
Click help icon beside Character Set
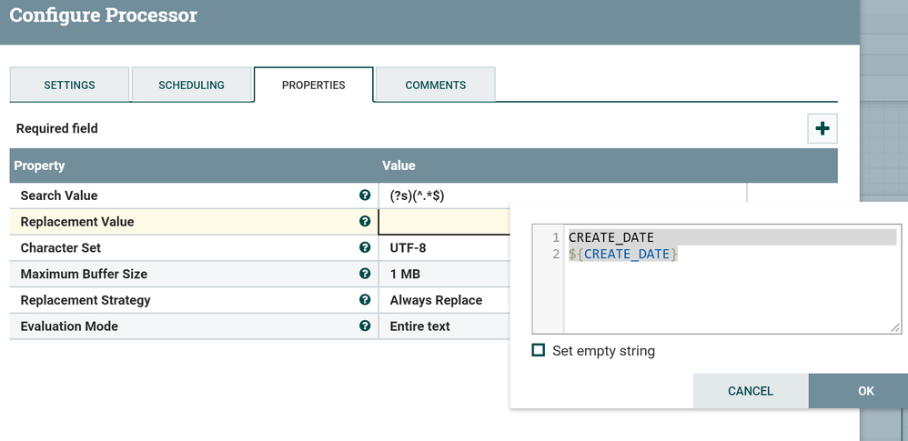click(365, 247)
